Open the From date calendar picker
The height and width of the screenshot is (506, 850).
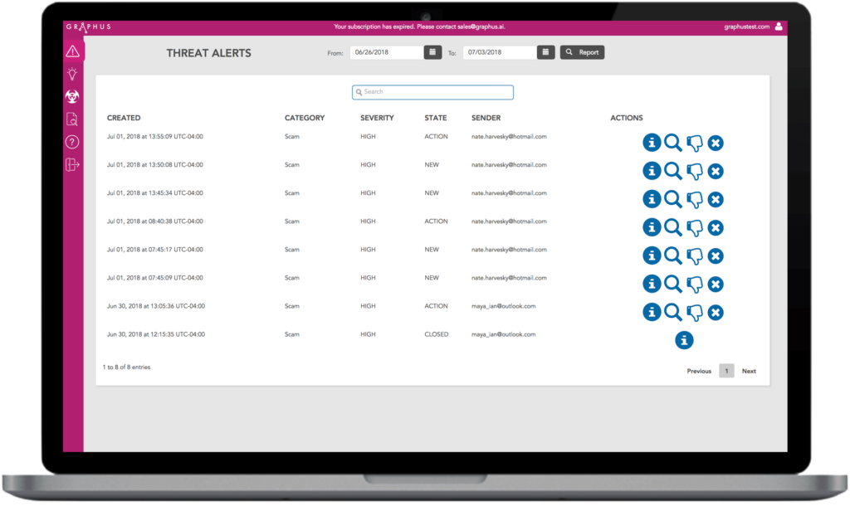432,52
